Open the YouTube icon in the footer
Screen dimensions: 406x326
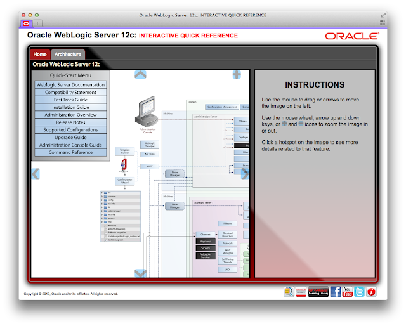(x=348, y=292)
